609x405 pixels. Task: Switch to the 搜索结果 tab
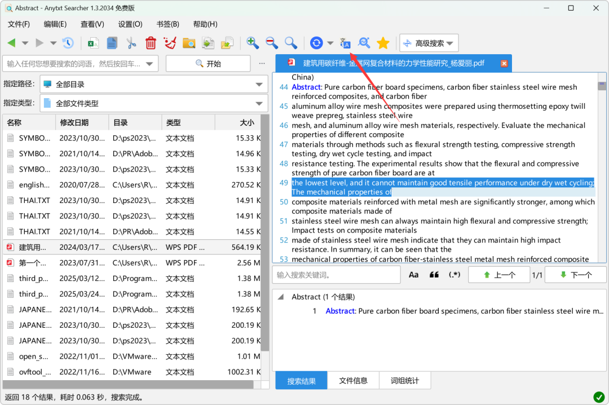pos(301,381)
